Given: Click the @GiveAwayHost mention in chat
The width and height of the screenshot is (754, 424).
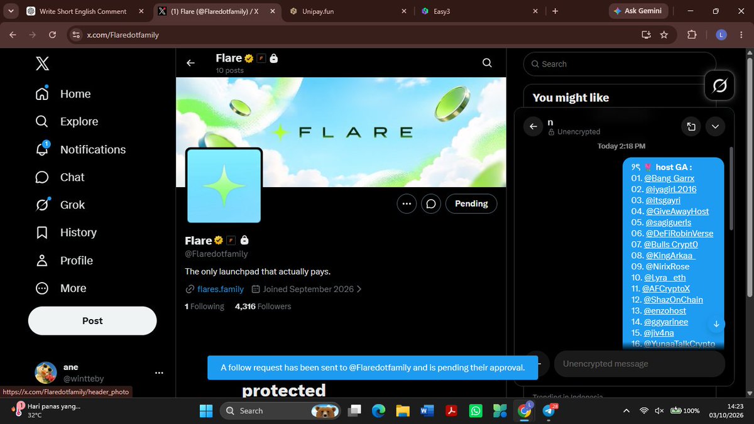Looking at the screenshot, I should [x=677, y=212].
